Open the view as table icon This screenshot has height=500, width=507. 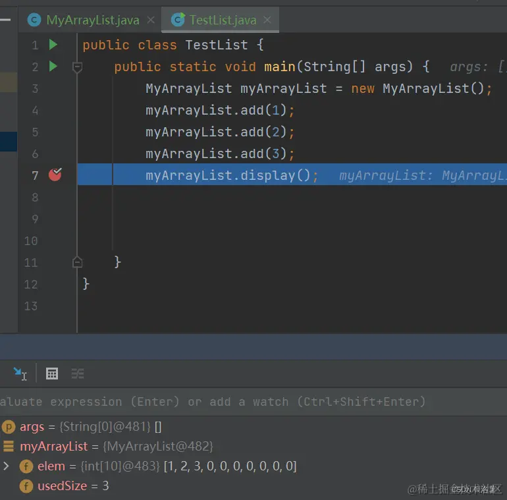pyautogui.click(x=52, y=374)
